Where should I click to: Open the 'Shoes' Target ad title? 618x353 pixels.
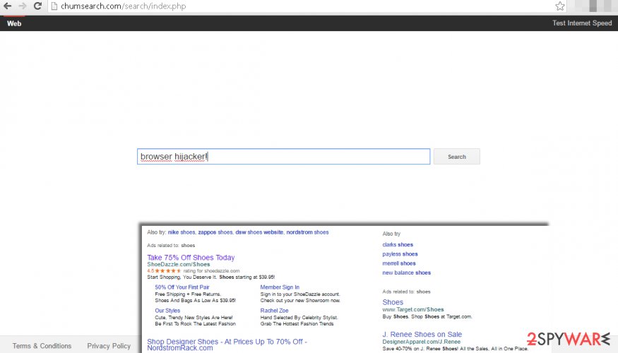pyautogui.click(x=393, y=302)
